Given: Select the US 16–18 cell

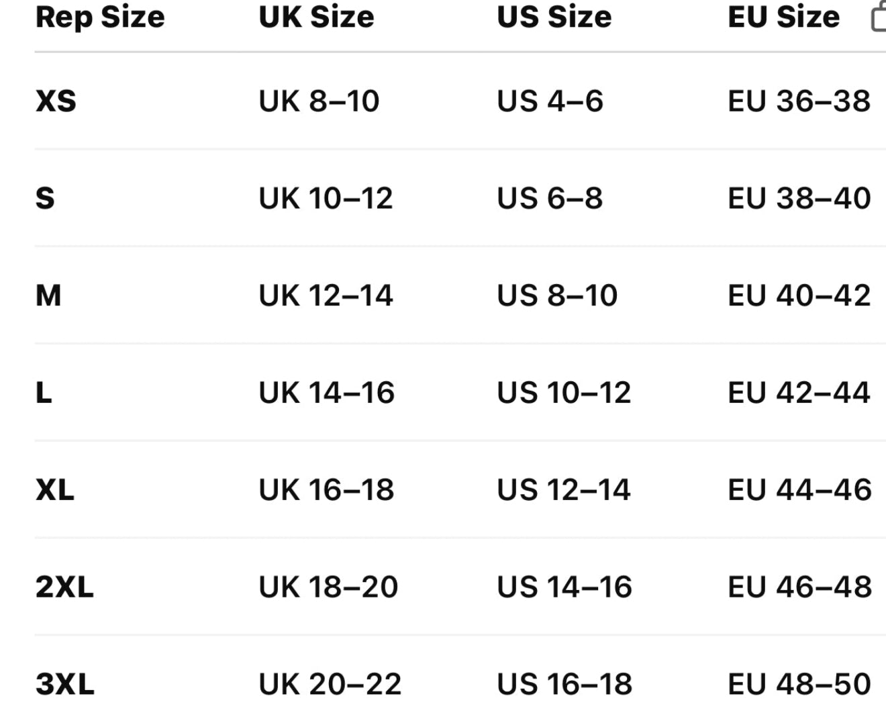Looking at the screenshot, I should coord(564,685).
